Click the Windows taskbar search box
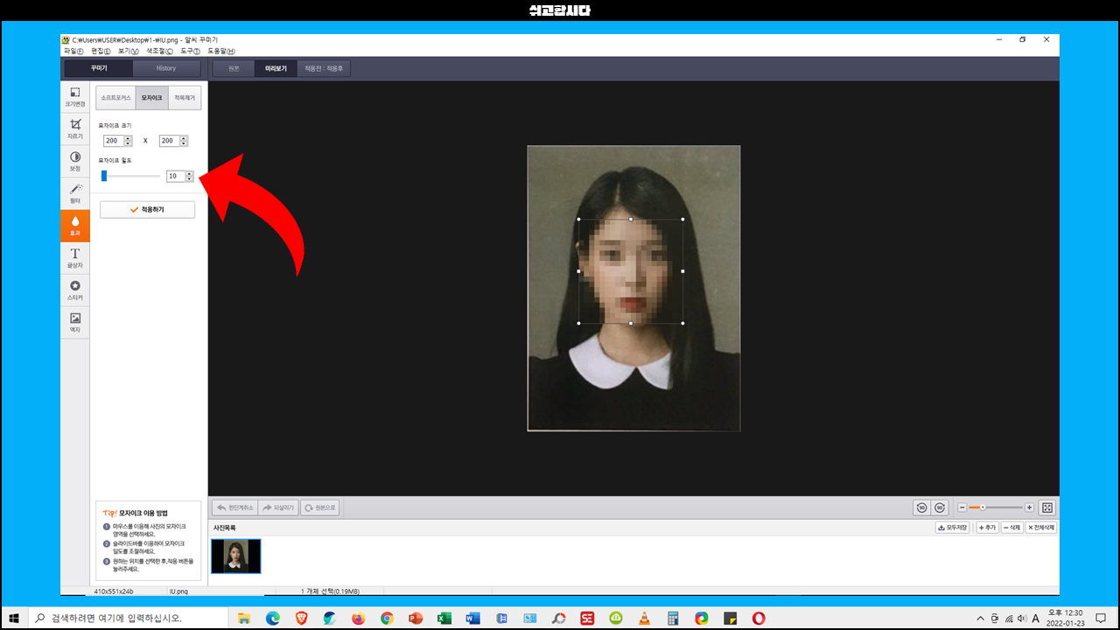1120x630 pixels. click(x=129, y=618)
